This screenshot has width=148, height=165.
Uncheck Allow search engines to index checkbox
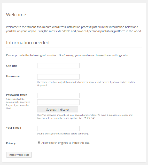[39, 142]
